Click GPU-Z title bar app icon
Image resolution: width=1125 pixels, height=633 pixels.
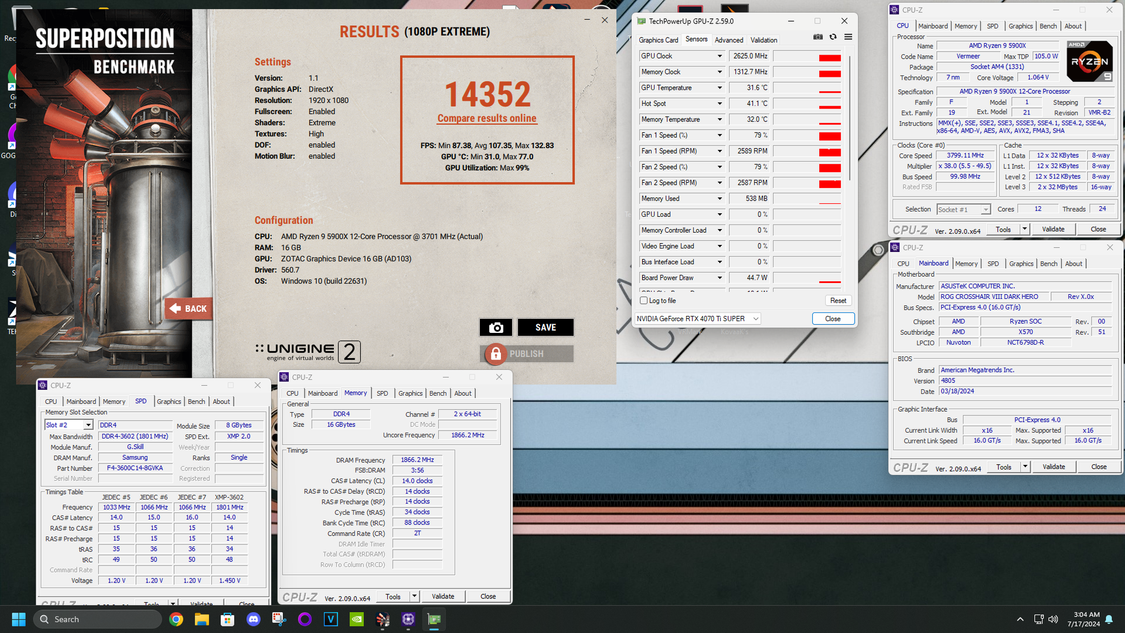642,21
